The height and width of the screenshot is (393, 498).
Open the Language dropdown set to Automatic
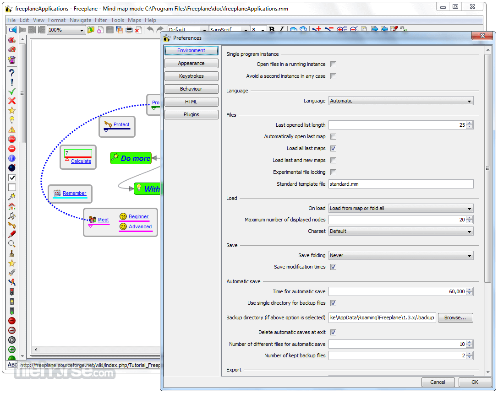point(401,101)
